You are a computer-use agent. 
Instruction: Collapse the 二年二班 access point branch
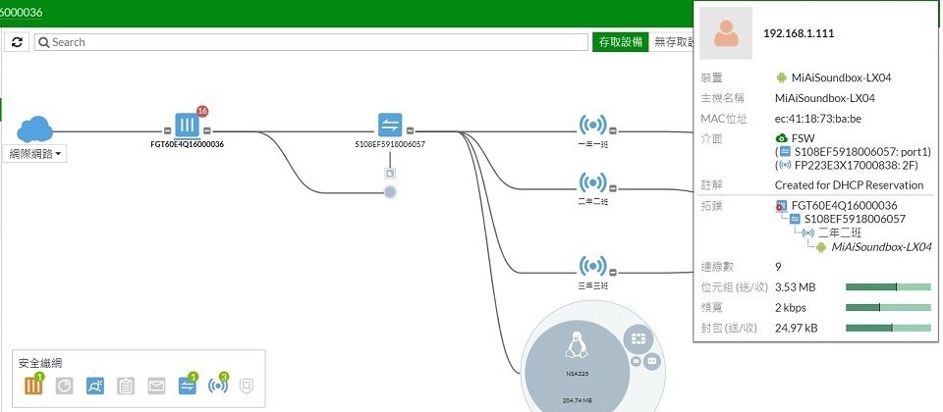(x=612, y=185)
